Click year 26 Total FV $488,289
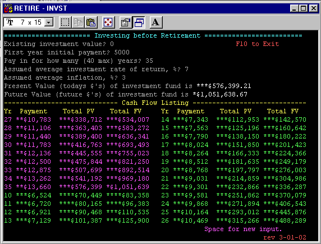This screenshot has width=321, height=244. click(285, 220)
